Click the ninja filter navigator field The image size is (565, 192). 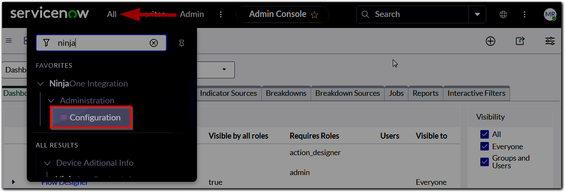point(101,43)
